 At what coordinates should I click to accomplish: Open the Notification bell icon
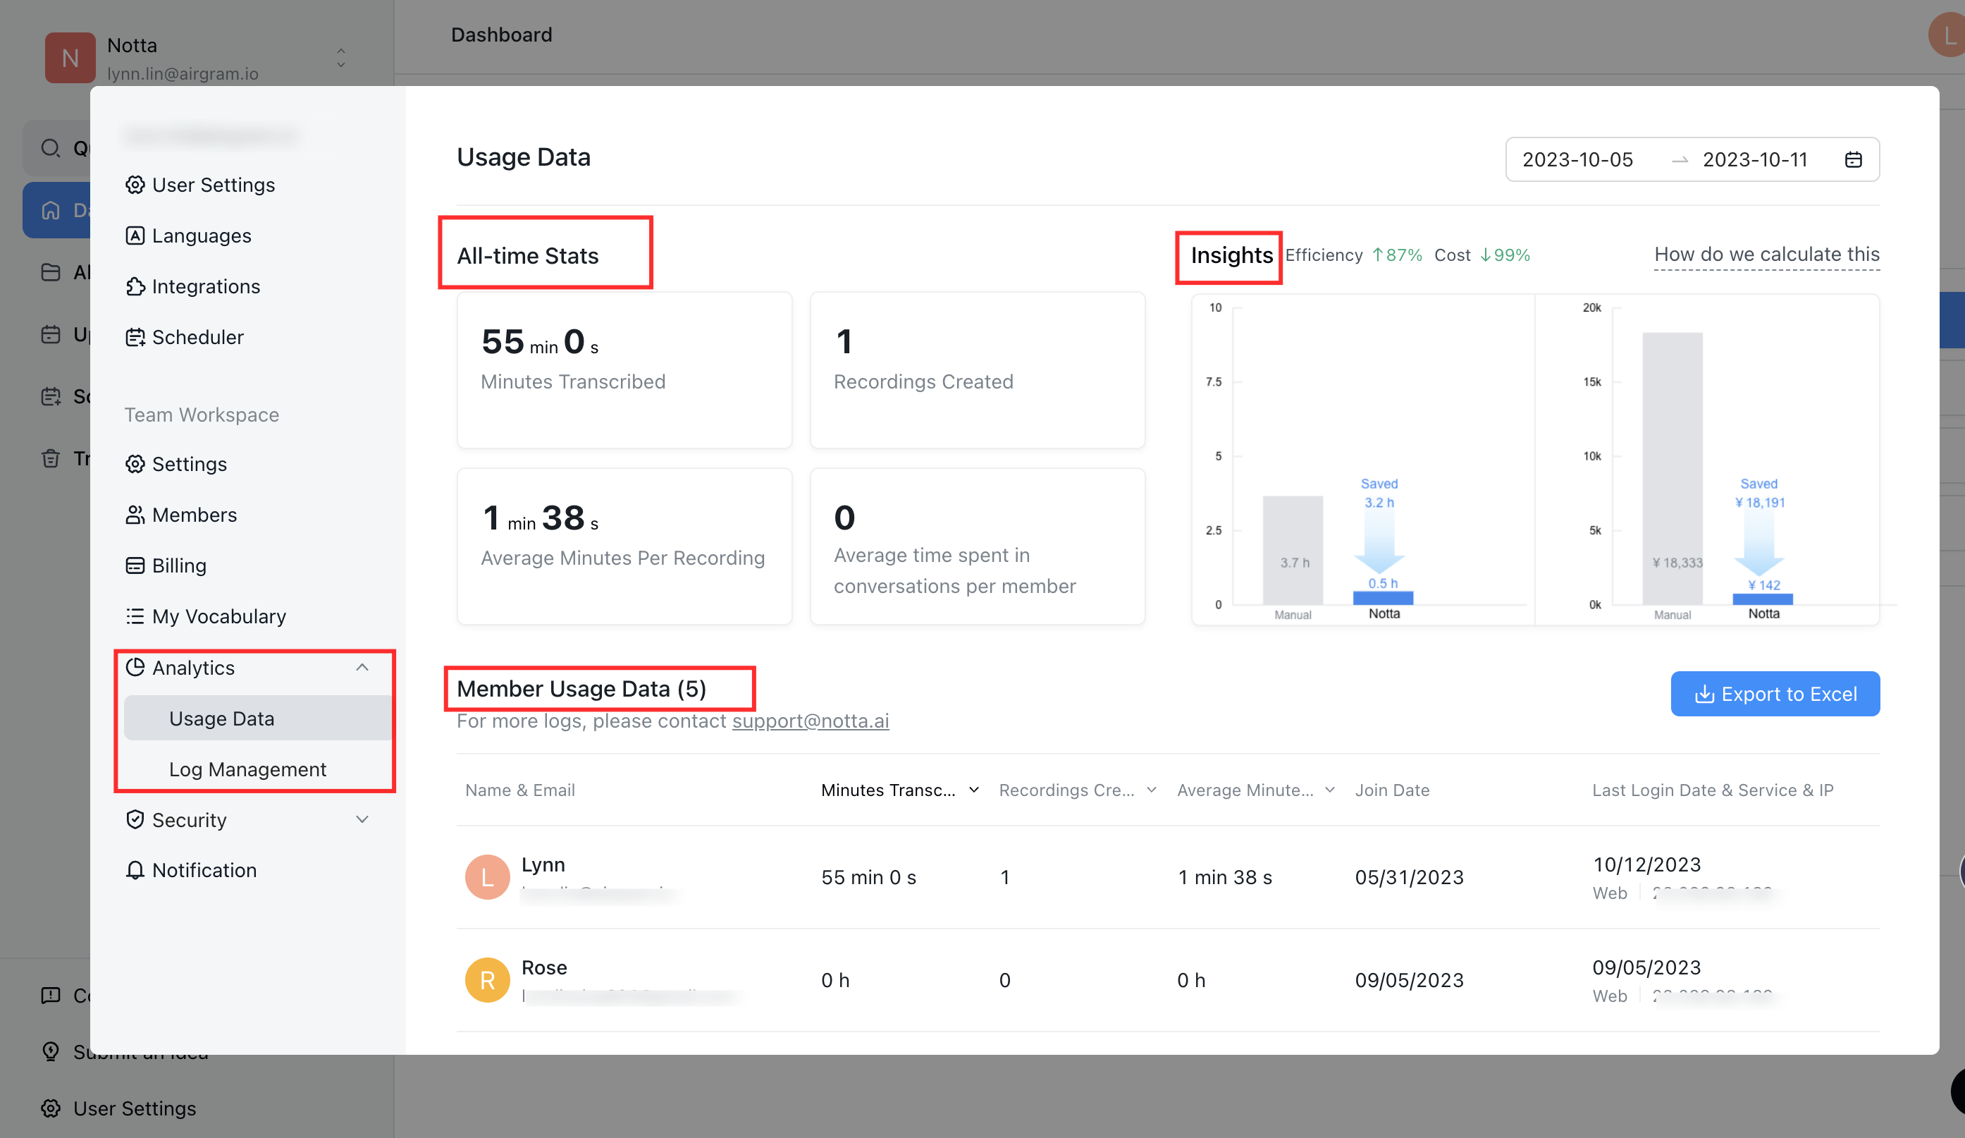(x=136, y=869)
